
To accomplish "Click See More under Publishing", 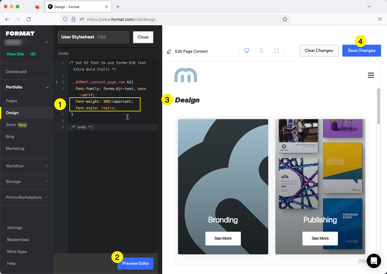I will (x=320, y=238).
